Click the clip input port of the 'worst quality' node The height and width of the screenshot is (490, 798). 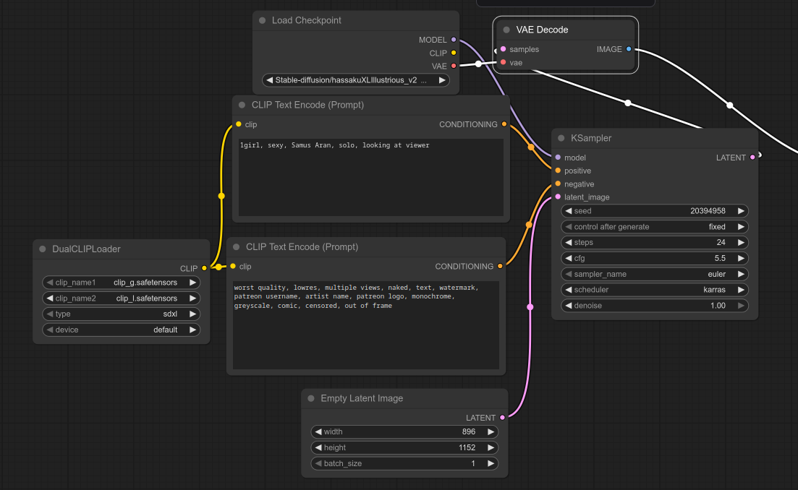click(233, 267)
